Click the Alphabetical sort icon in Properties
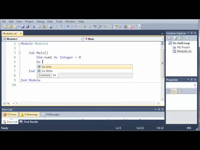The height and width of the screenshot is (150, 200). coord(174,91)
